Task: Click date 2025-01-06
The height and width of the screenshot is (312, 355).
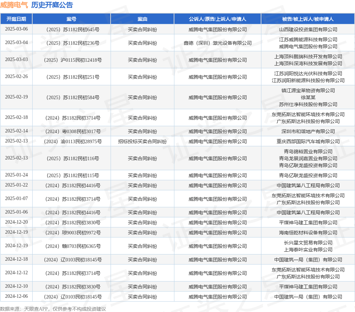Action: pyautogui.click(x=16, y=212)
